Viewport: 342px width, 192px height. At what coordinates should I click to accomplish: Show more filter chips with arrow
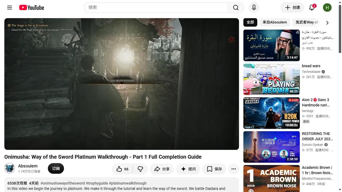pyautogui.click(x=327, y=23)
